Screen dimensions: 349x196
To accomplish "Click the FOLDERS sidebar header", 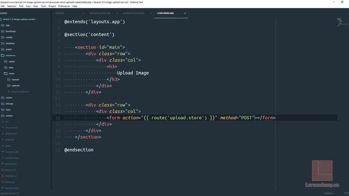I will tap(4, 13).
